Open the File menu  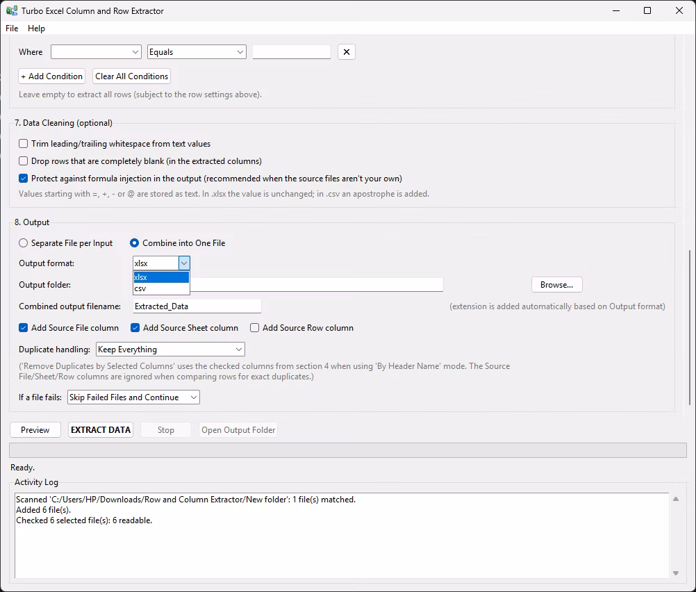12,28
